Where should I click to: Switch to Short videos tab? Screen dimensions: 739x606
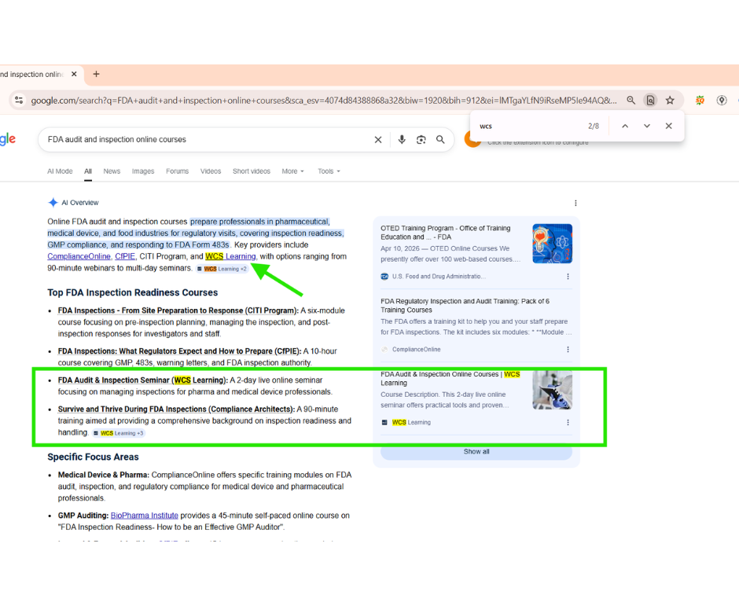click(x=252, y=171)
